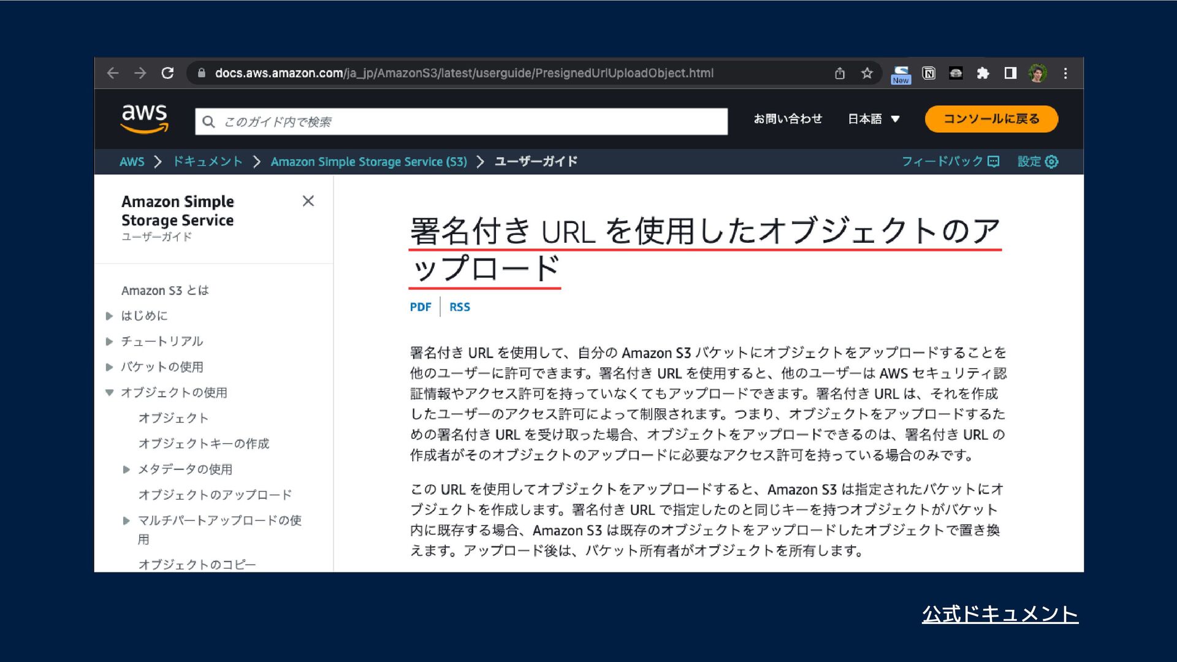Screen dimensions: 1177x662
Task: Open the PDF version link
Action: coord(421,306)
